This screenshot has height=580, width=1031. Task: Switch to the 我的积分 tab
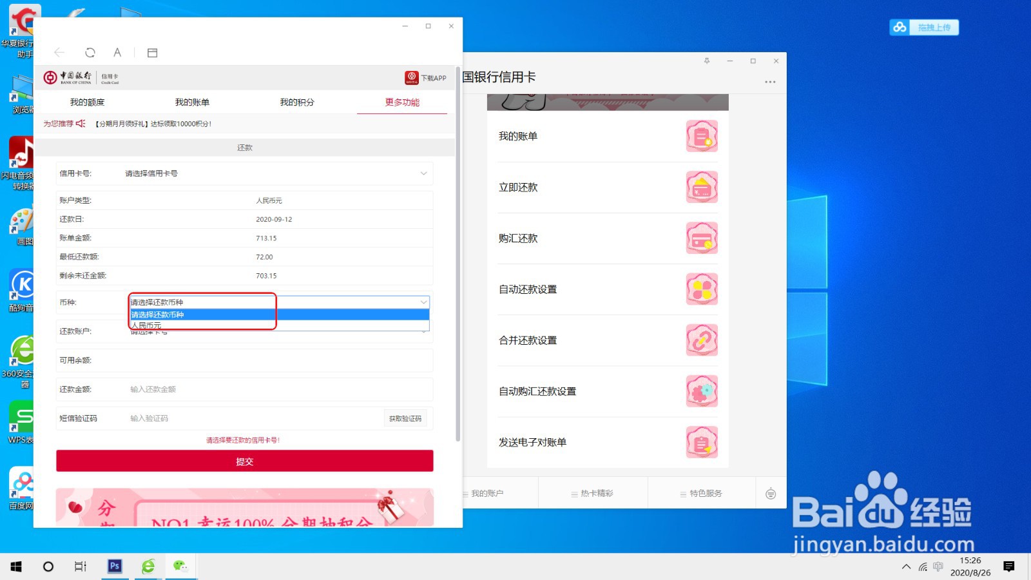(x=296, y=102)
